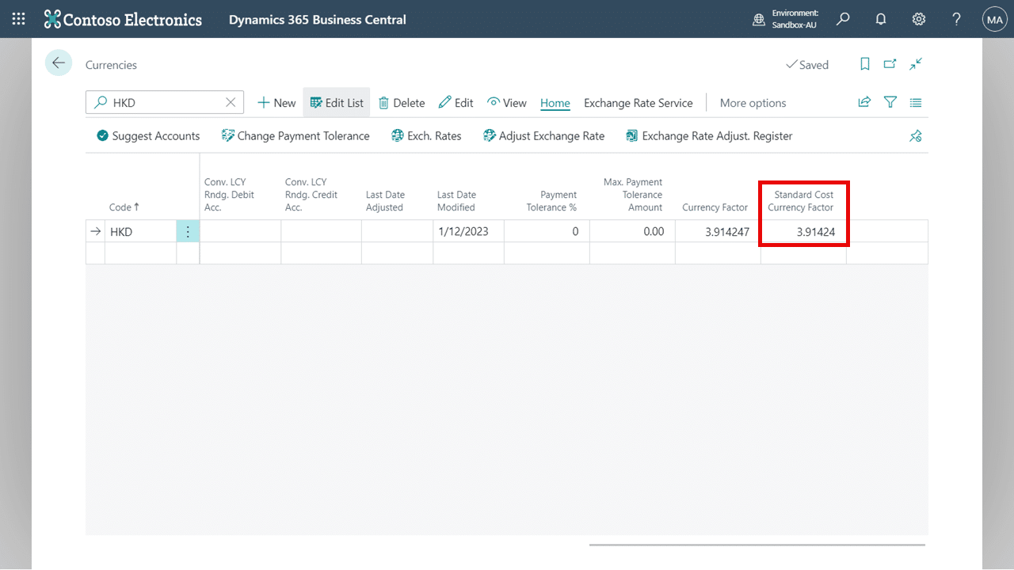Select the Home tab
Viewport: 1014px width, 570px height.
(x=555, y=103)
